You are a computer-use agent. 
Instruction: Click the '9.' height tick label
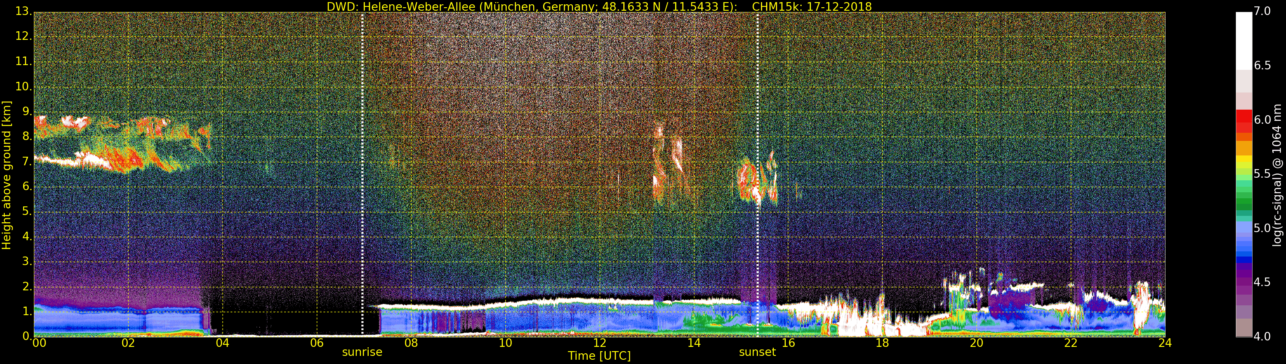pos(27,111)
